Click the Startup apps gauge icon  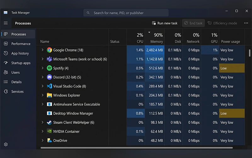pos(6,63)
